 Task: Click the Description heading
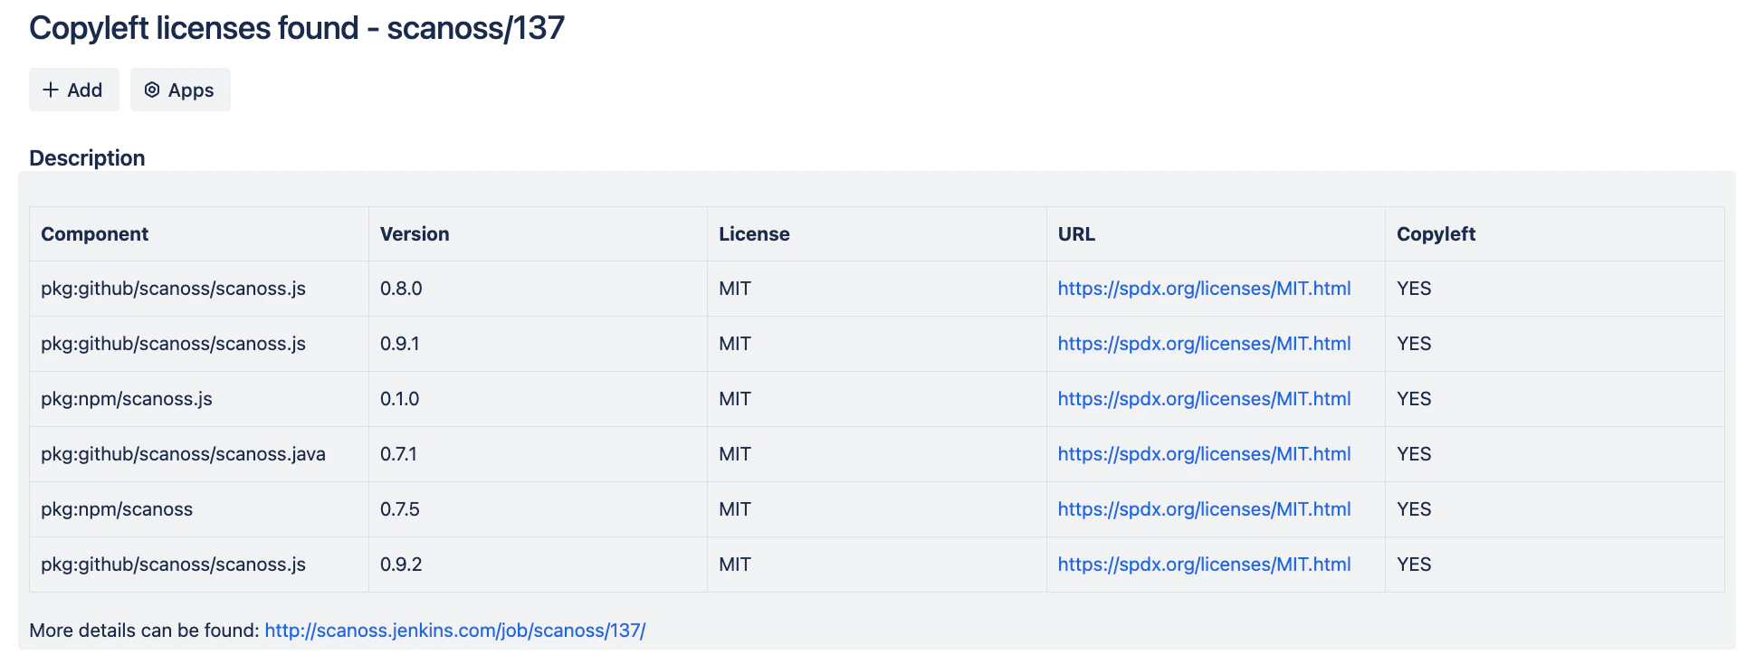[87, 158]
